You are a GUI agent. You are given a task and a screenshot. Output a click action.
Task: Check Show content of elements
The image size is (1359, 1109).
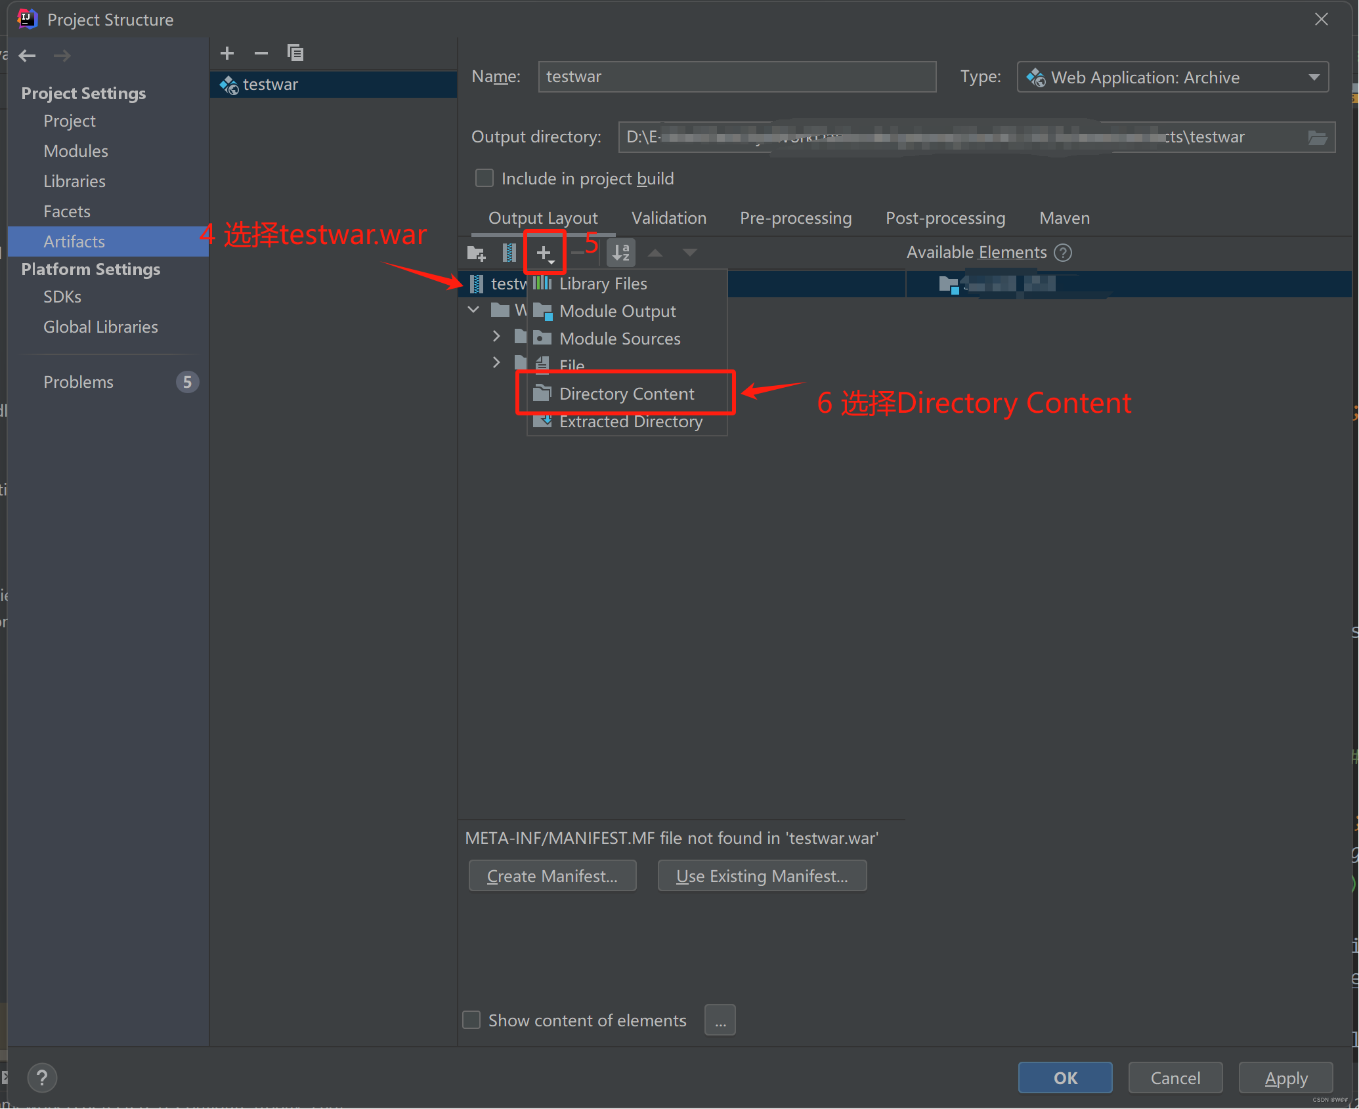471,1020
